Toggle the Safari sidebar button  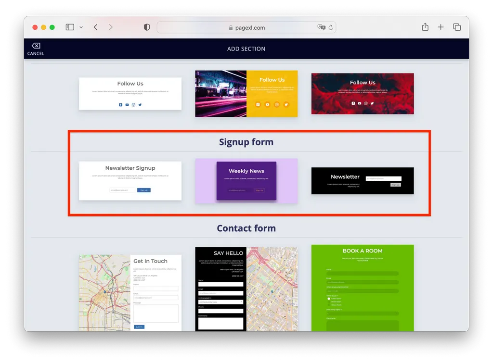(70, 27)
